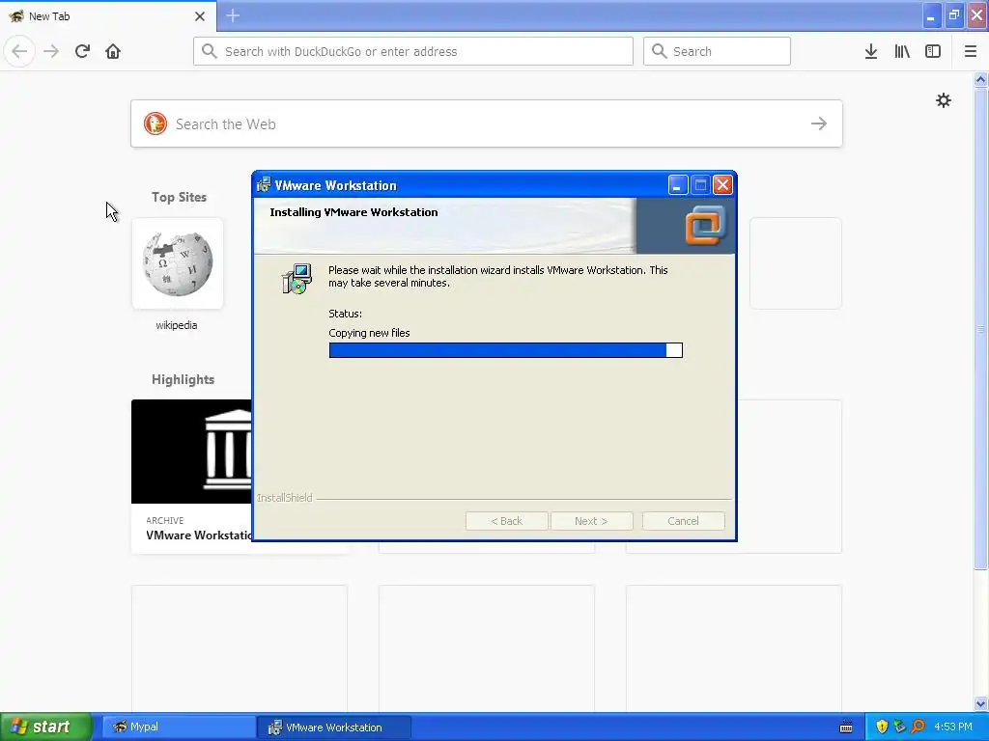
Task: Open the Library icon in toolbar
Action: click(902, 51)
